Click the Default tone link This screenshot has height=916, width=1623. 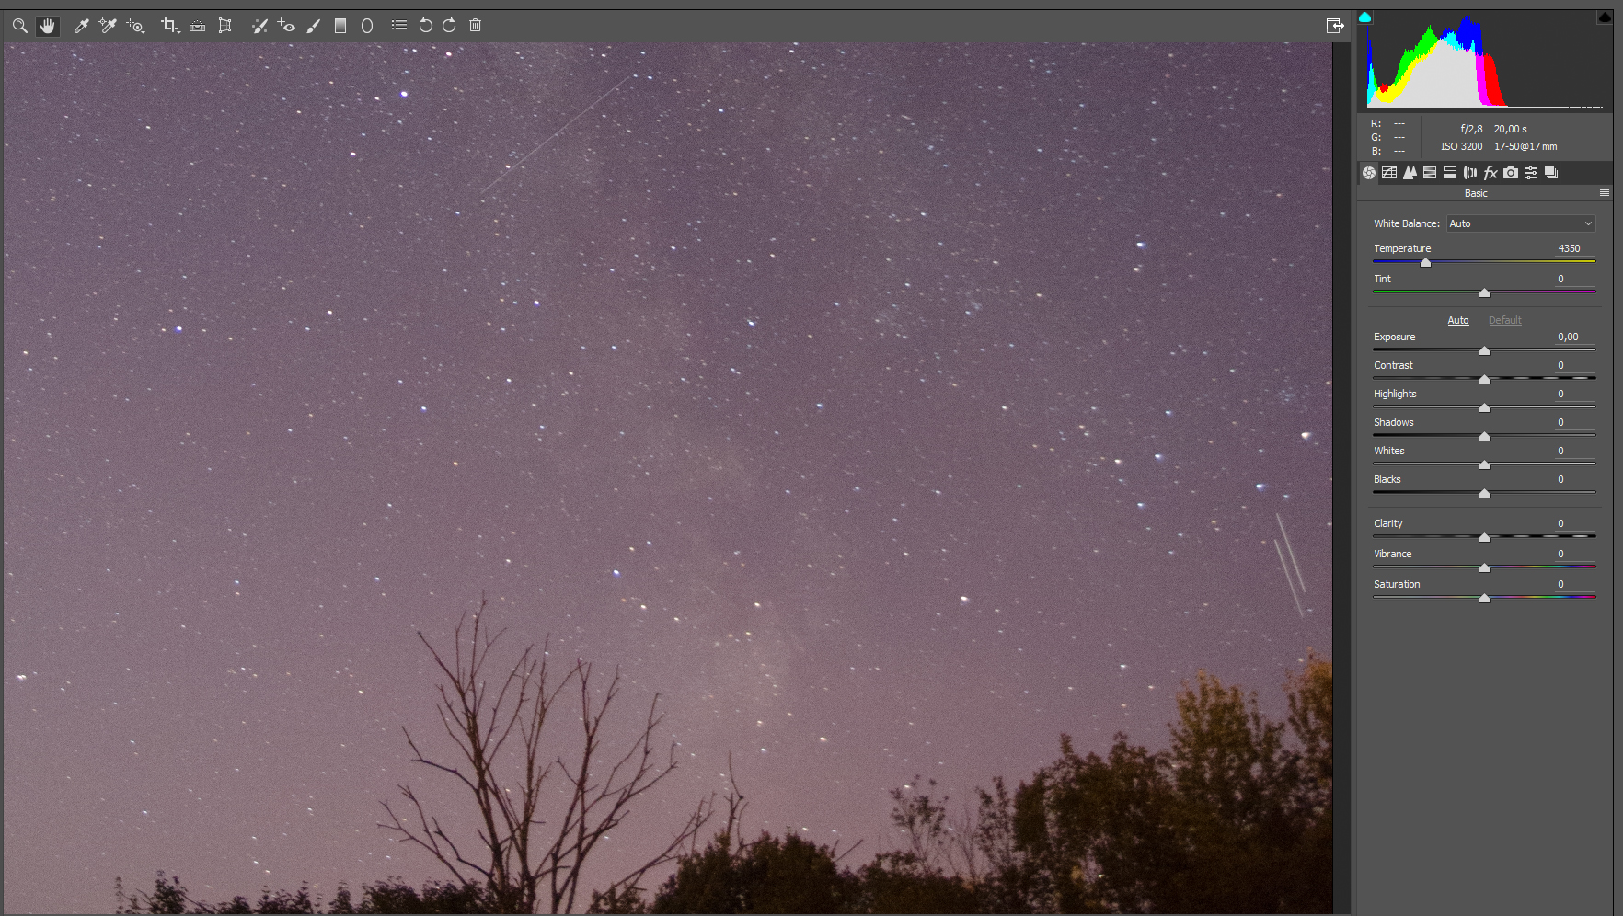pos(1505,320)
